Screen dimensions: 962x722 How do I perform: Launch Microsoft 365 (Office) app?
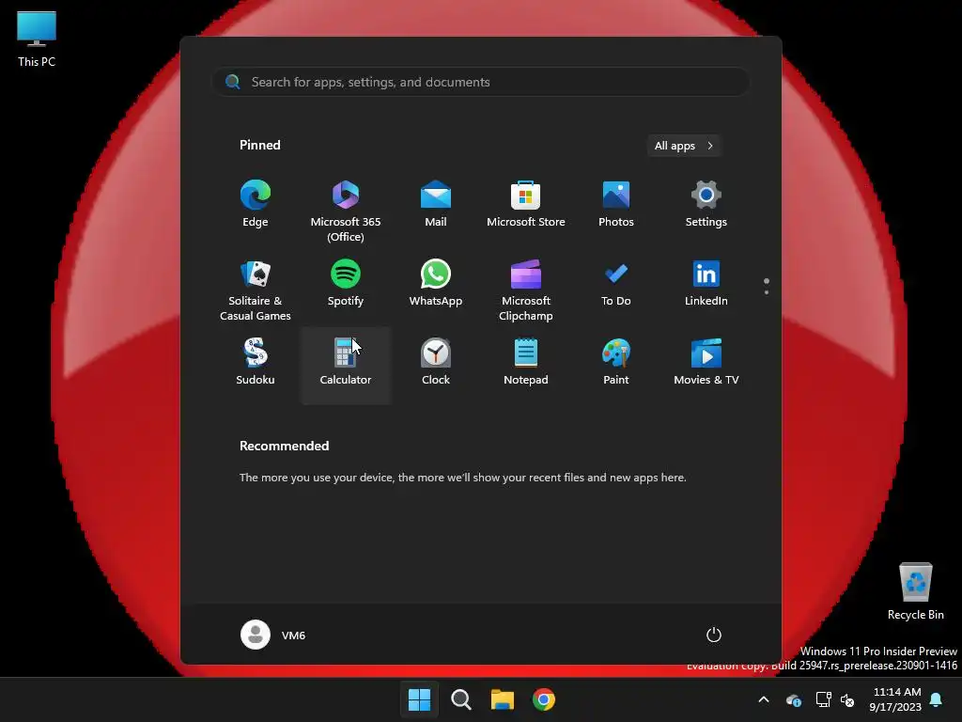tap(346, 212)
